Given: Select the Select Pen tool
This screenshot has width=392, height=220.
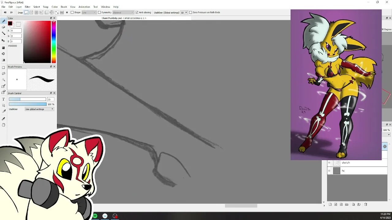Looking at the screenshot, I should (x=3, y=86).
